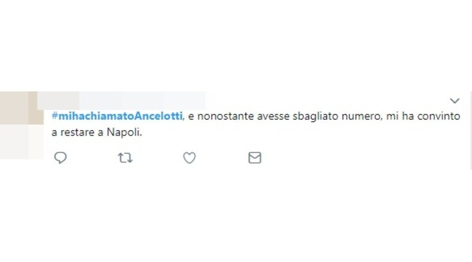View profile from the blurred avatar image
The height and width of the screenshot is (262, 472).
[22, 125]
